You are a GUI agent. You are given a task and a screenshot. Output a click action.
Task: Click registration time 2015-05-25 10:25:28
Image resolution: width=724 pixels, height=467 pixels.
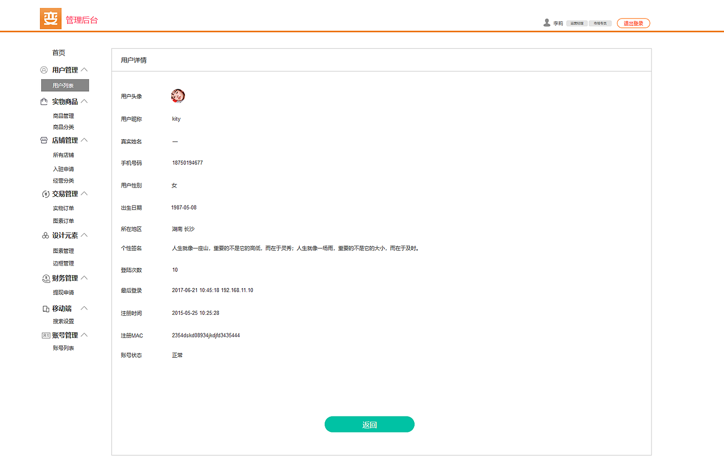pyautogui.click(x=196, y=313)
